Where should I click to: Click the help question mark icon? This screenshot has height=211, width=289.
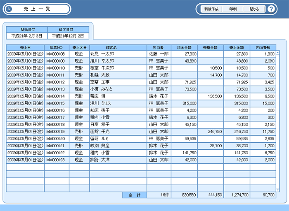click(x=271, y=9)
